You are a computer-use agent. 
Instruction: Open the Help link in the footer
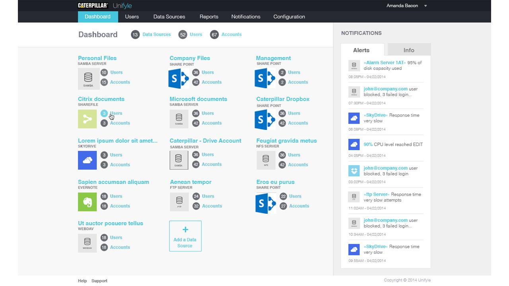pos(82,281)
